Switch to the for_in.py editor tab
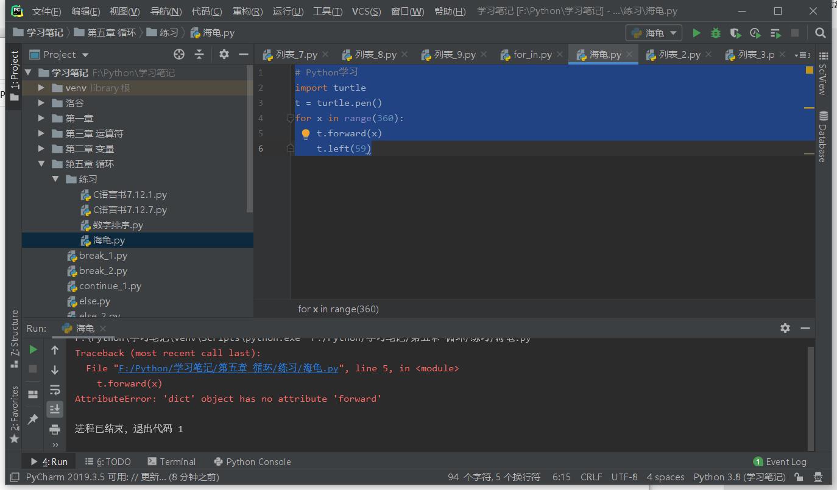837x490 pixels. click(532, 55)
